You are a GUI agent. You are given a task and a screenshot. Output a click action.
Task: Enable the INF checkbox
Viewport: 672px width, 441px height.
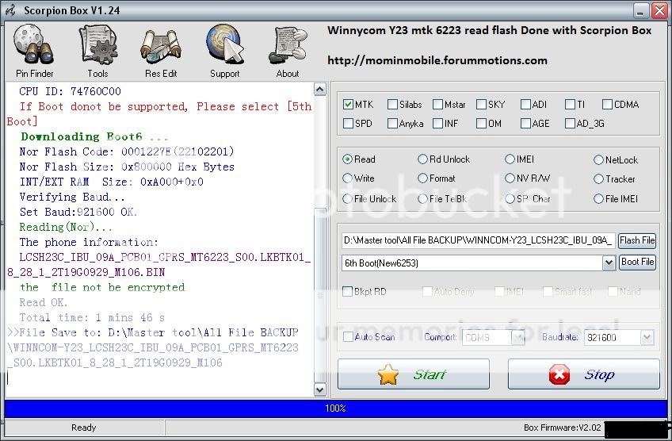[x=437, y=124]
